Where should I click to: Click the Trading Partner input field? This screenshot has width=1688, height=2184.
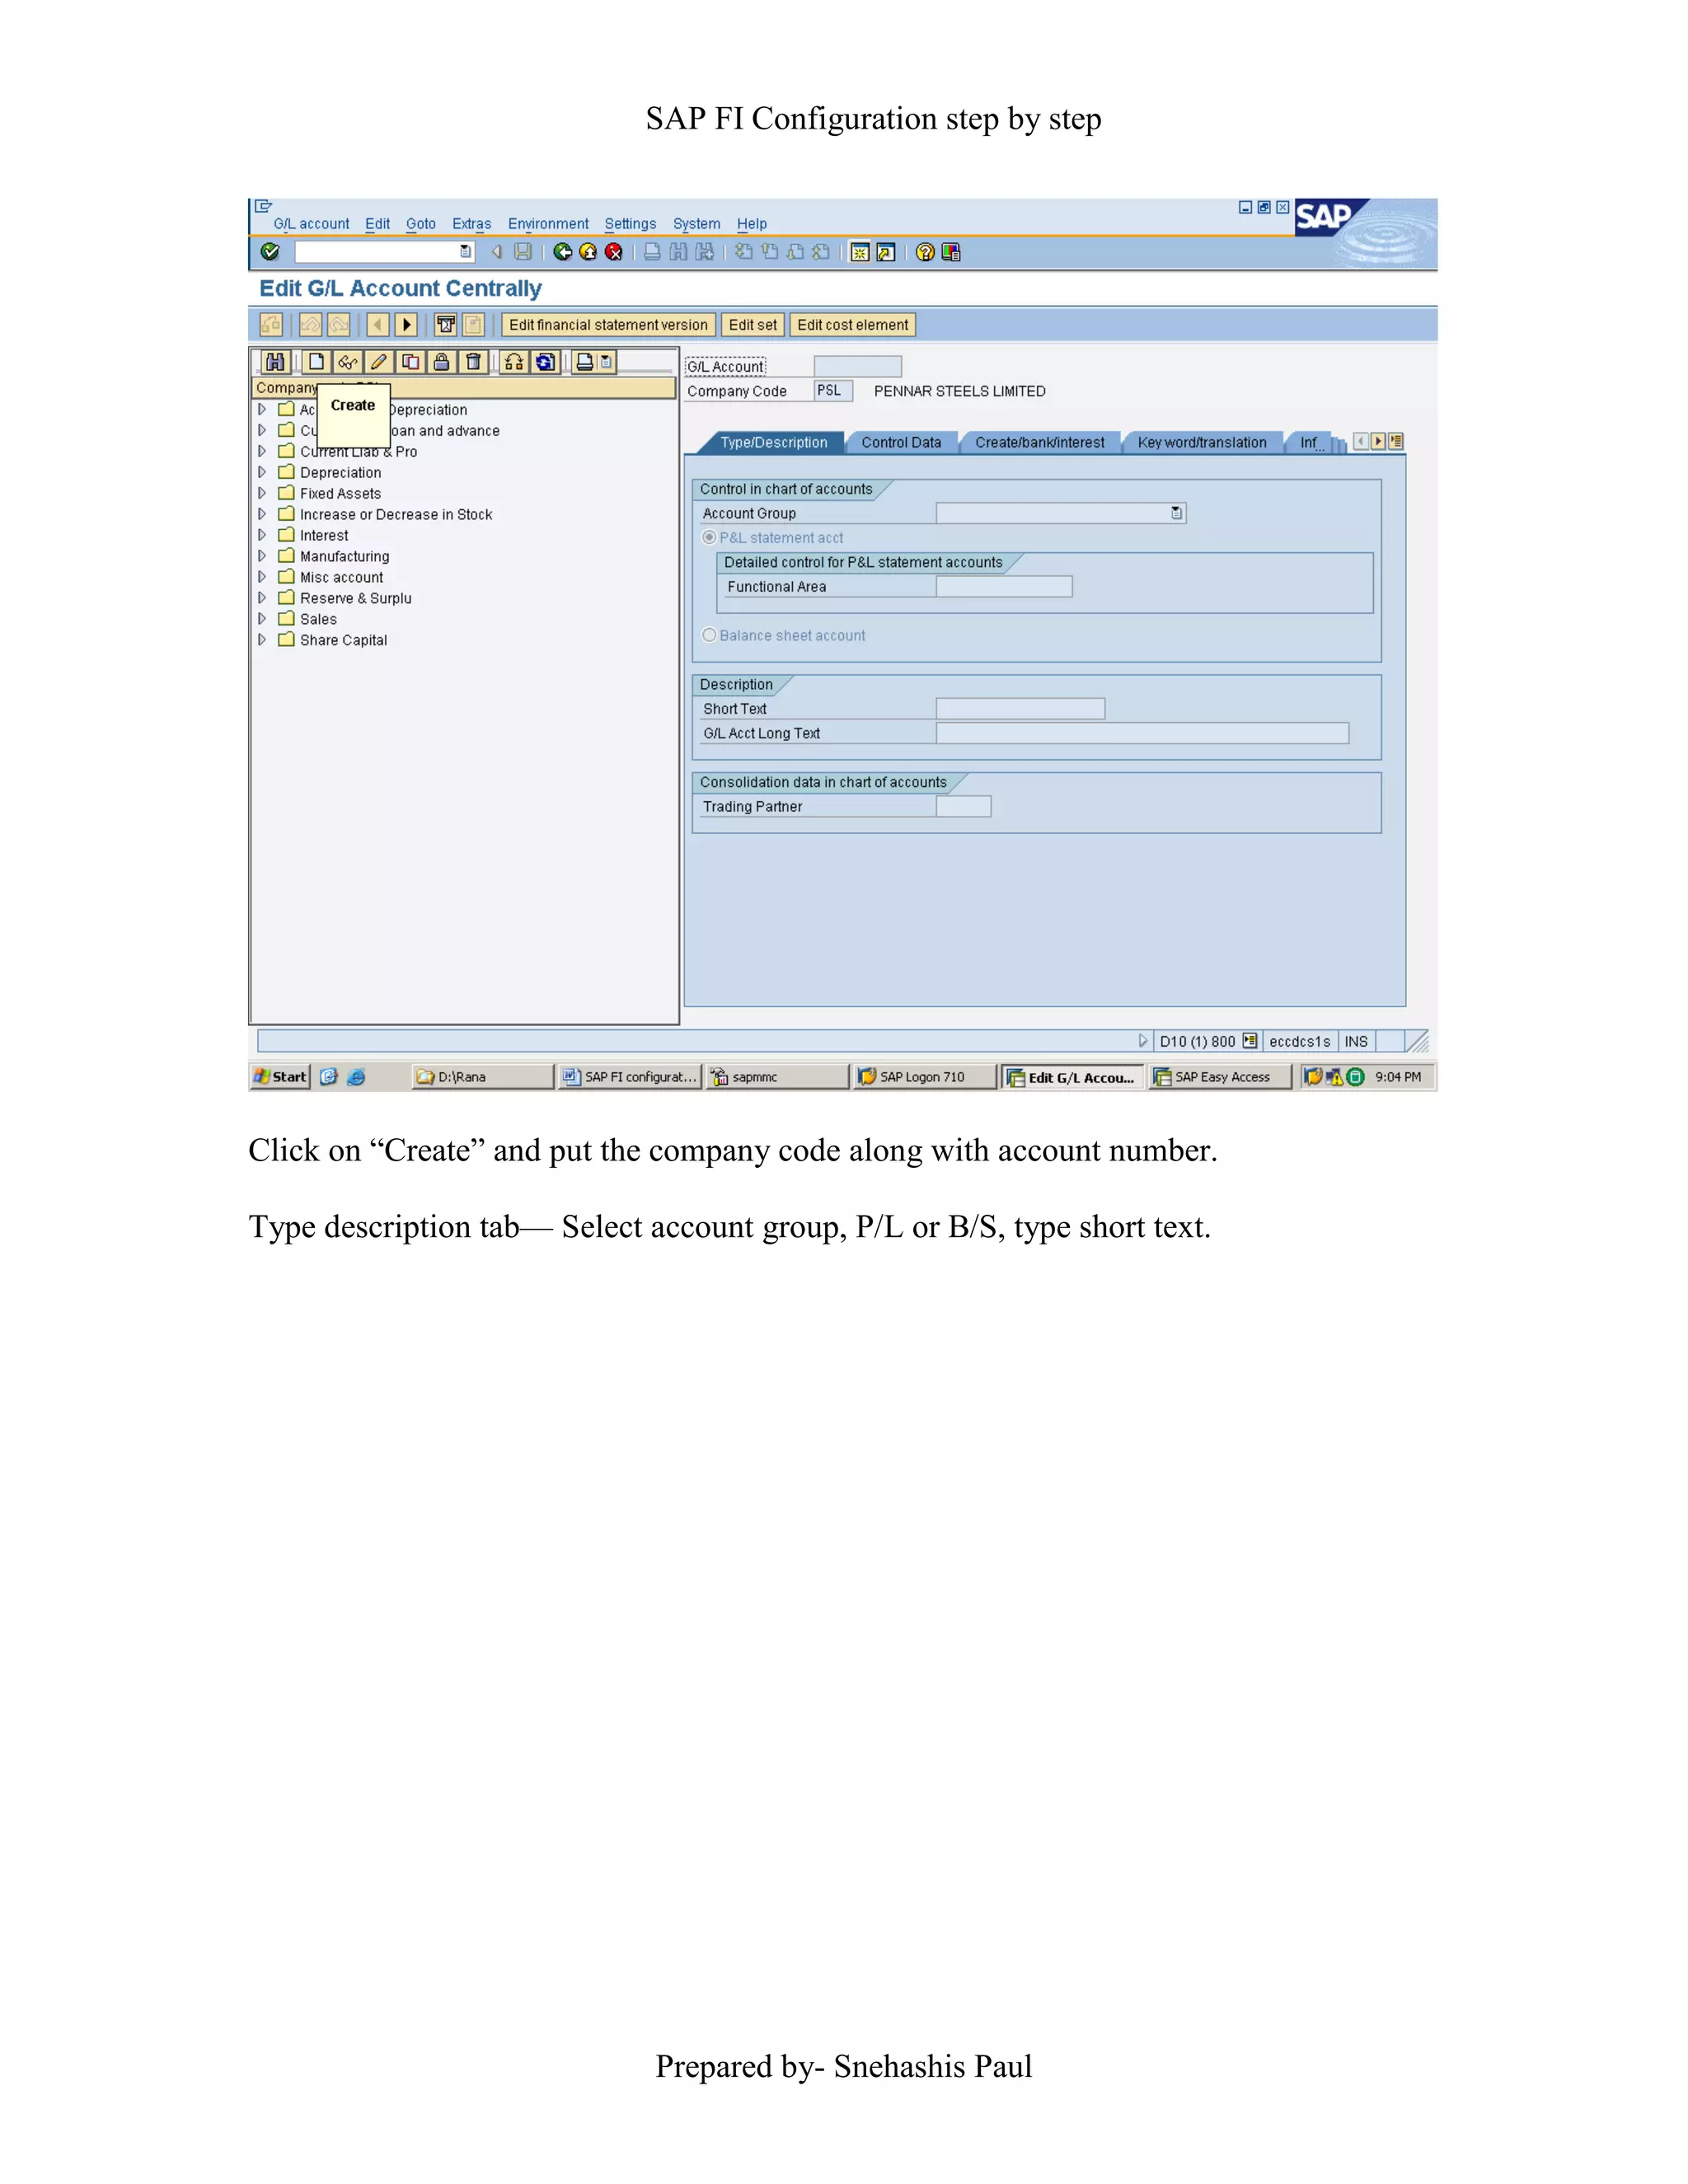(964, 807)
